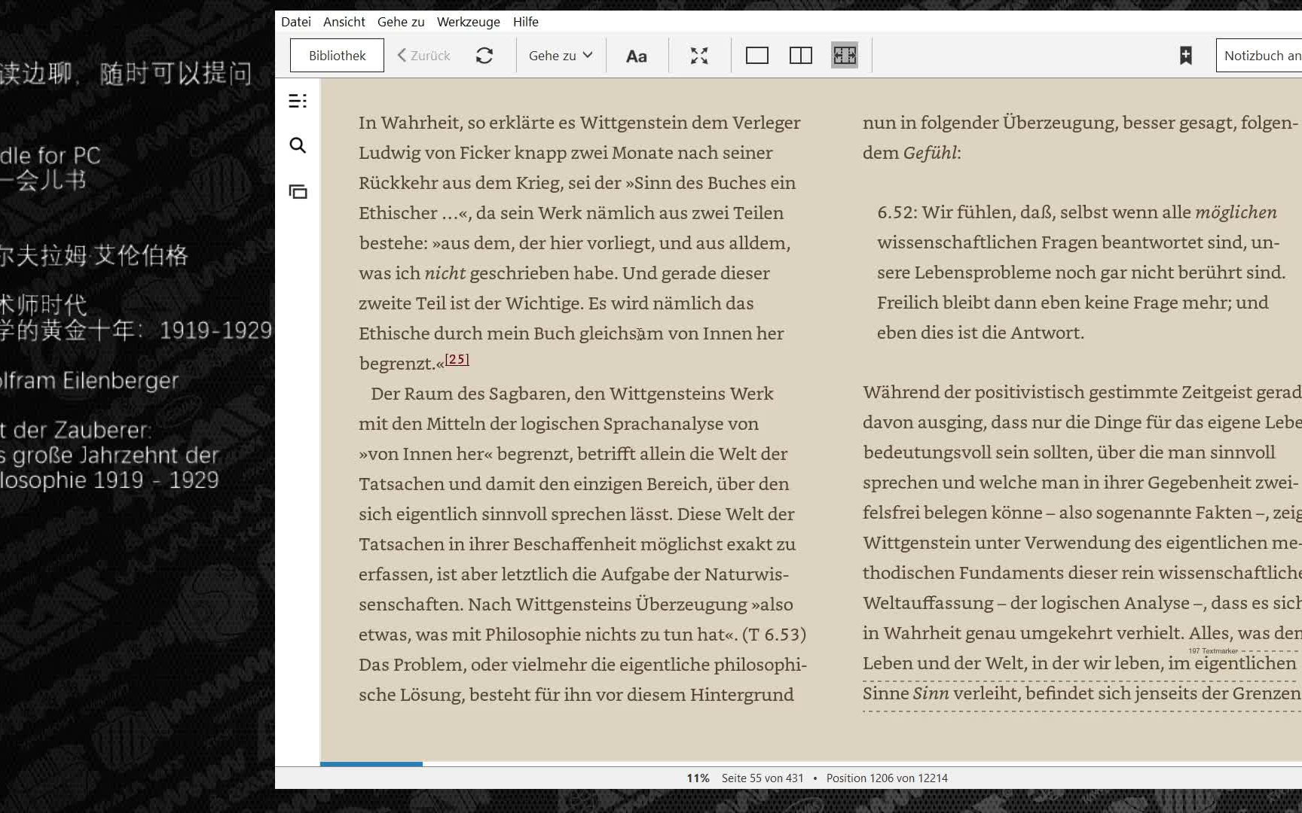The height and width of the screenshot is (813, 1302).
Task: Click the 11% progress indicator
Action: (698, 778)
